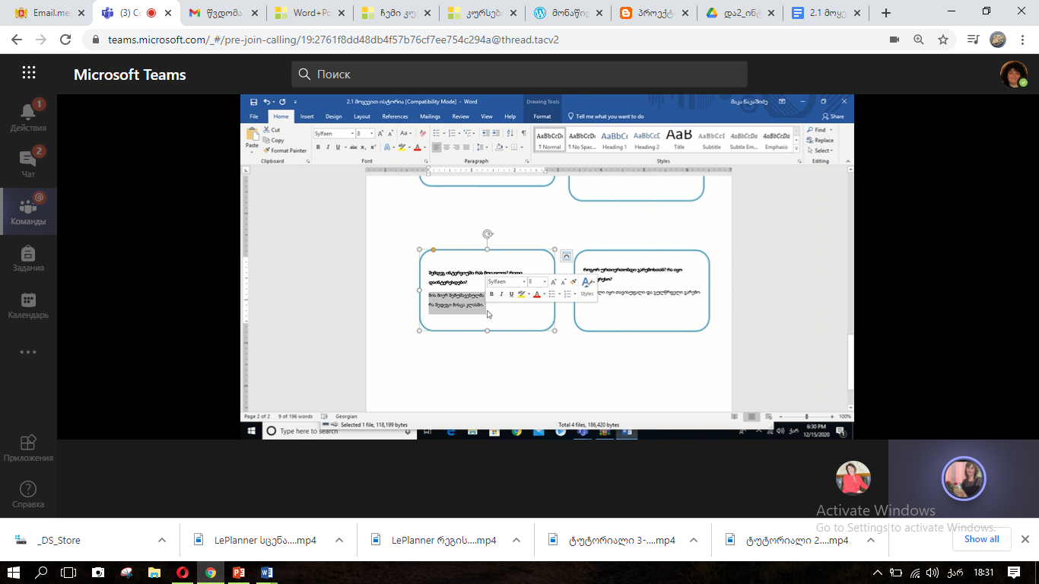Open Windows taskbar search
Image resolution: width=1039 pixels, height=584 pixels.
41,573
